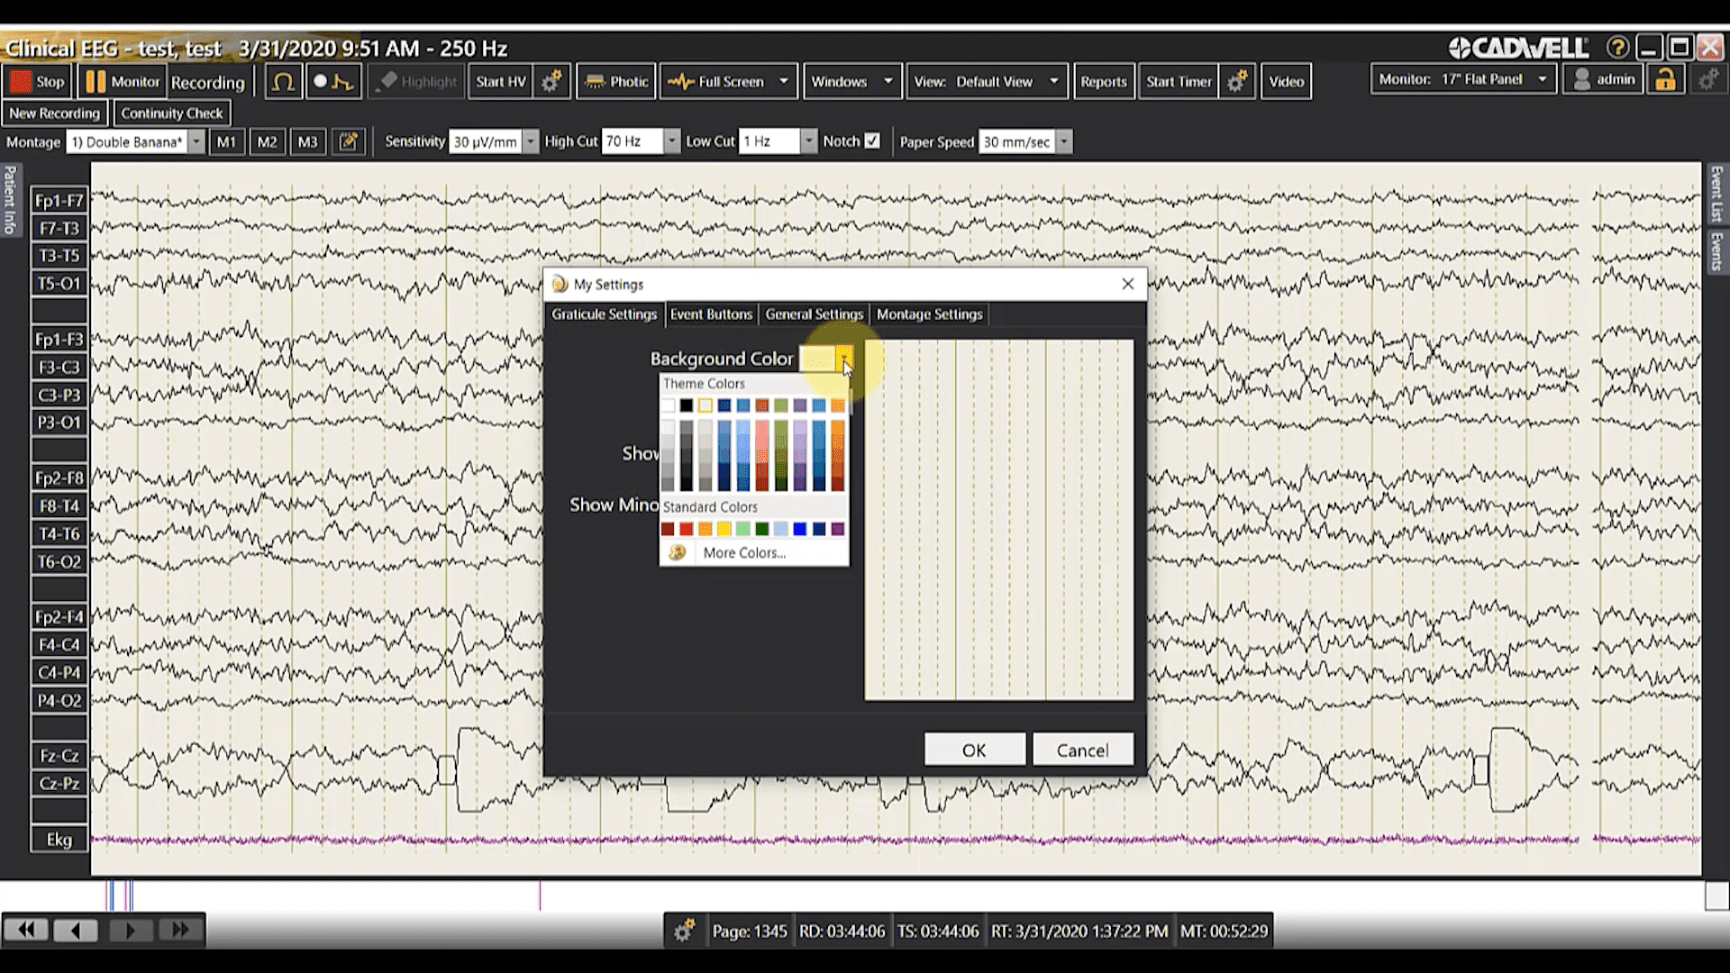Select the black theme color swatch

(x=687, y=405)
